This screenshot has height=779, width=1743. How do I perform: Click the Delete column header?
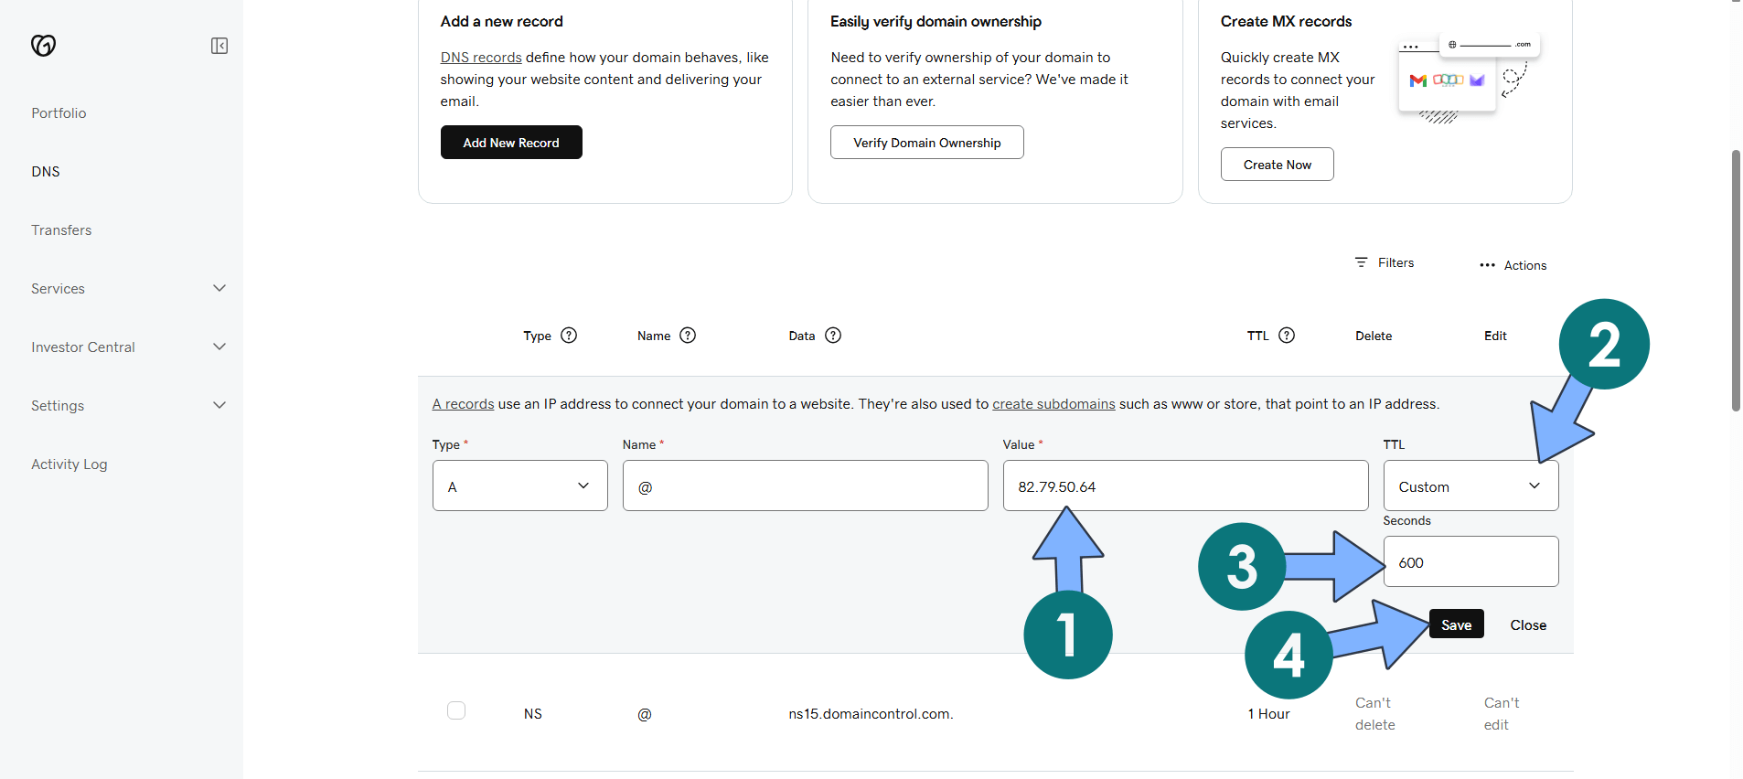click(1374, 336)
